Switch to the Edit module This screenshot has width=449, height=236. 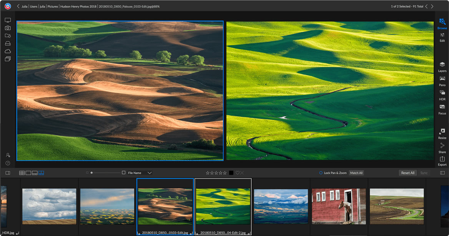click(x=442, y=37)
